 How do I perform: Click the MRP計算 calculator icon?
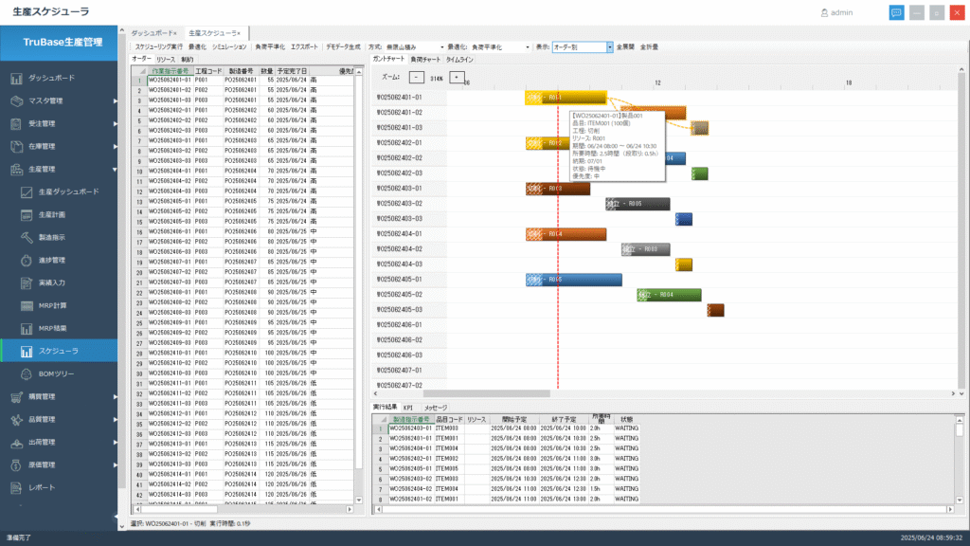(27, 306)
